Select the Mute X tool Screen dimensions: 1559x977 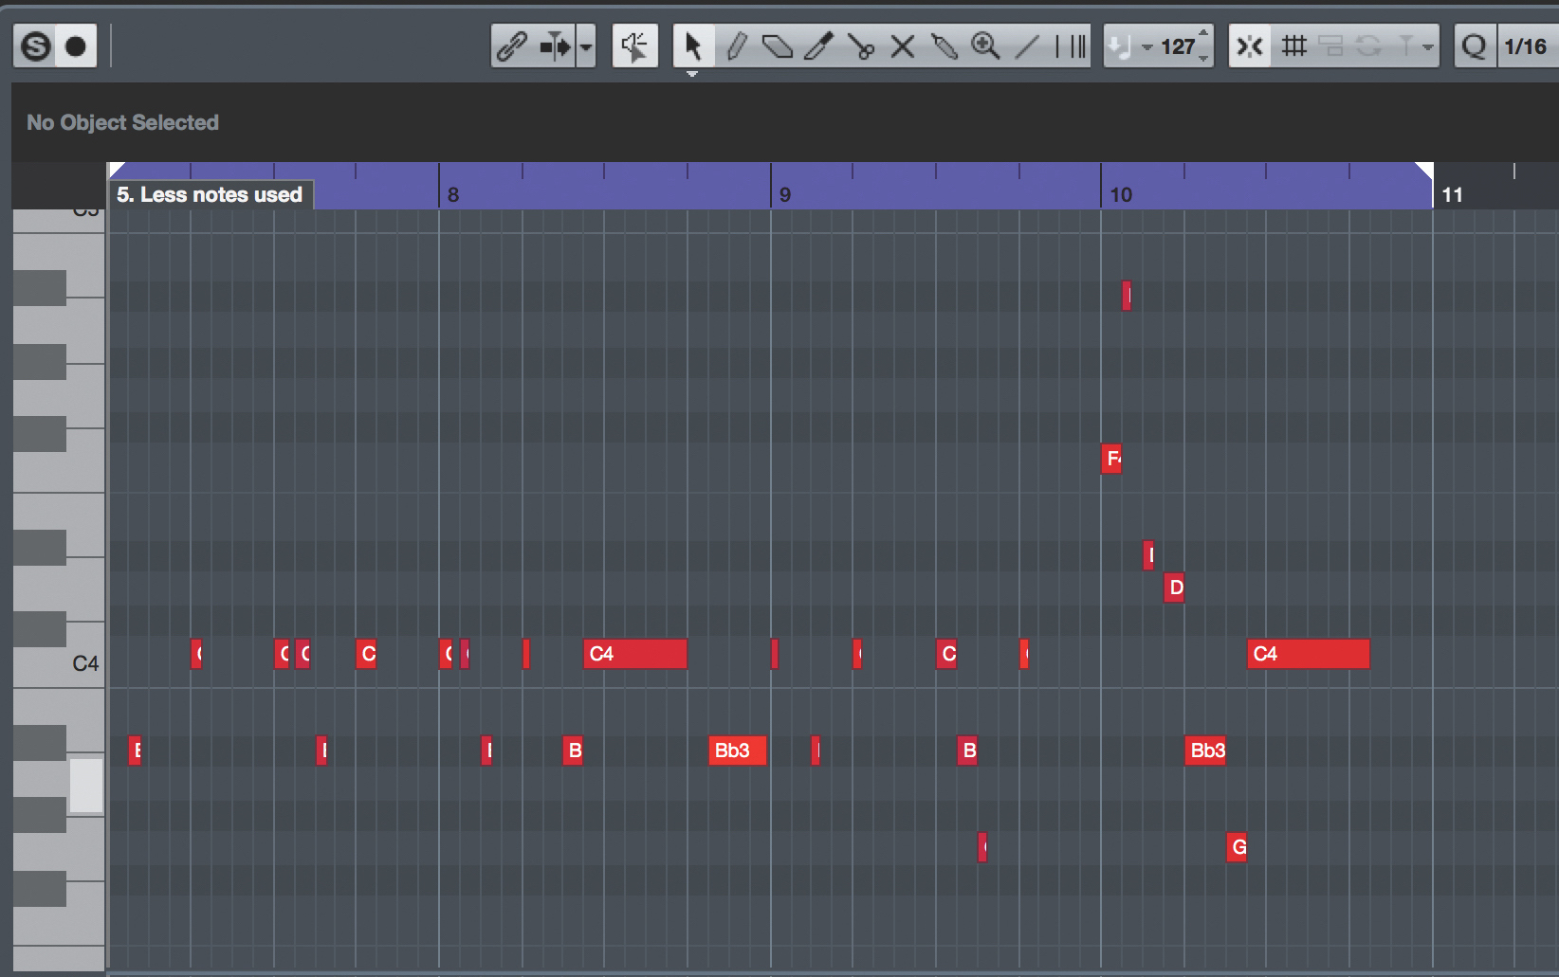click(x=903, y=45)
